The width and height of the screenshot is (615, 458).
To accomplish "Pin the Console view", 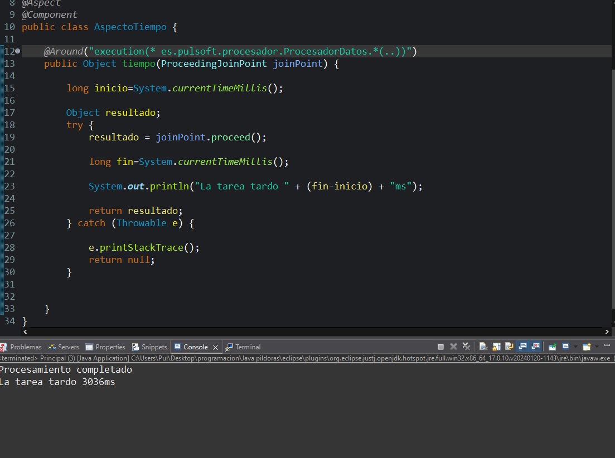I will pos(552,347).
